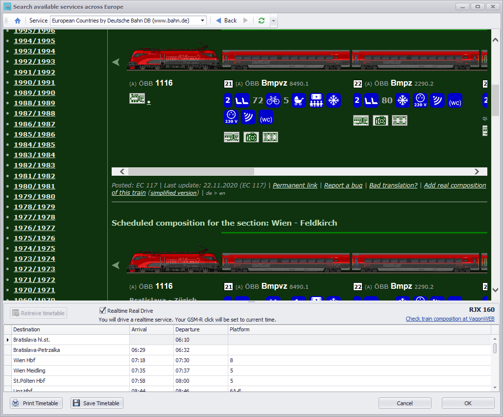Click the camera photo icon under upper coach 22
Screen dimensions: 503x417
(380, 120)
